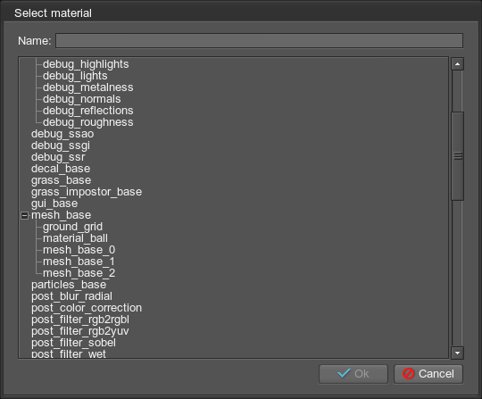The image size is (482, 399).
Task: Choose the debug_ssao material
Action: point(62,134)
